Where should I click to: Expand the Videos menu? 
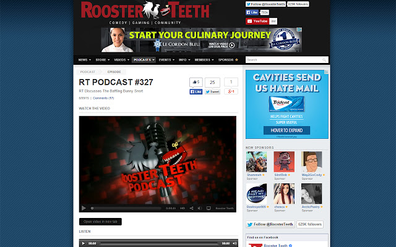click(x=121, y=60)
